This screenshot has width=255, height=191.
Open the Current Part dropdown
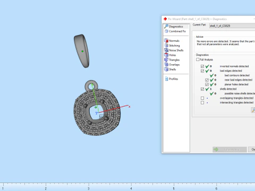(232, 26)
